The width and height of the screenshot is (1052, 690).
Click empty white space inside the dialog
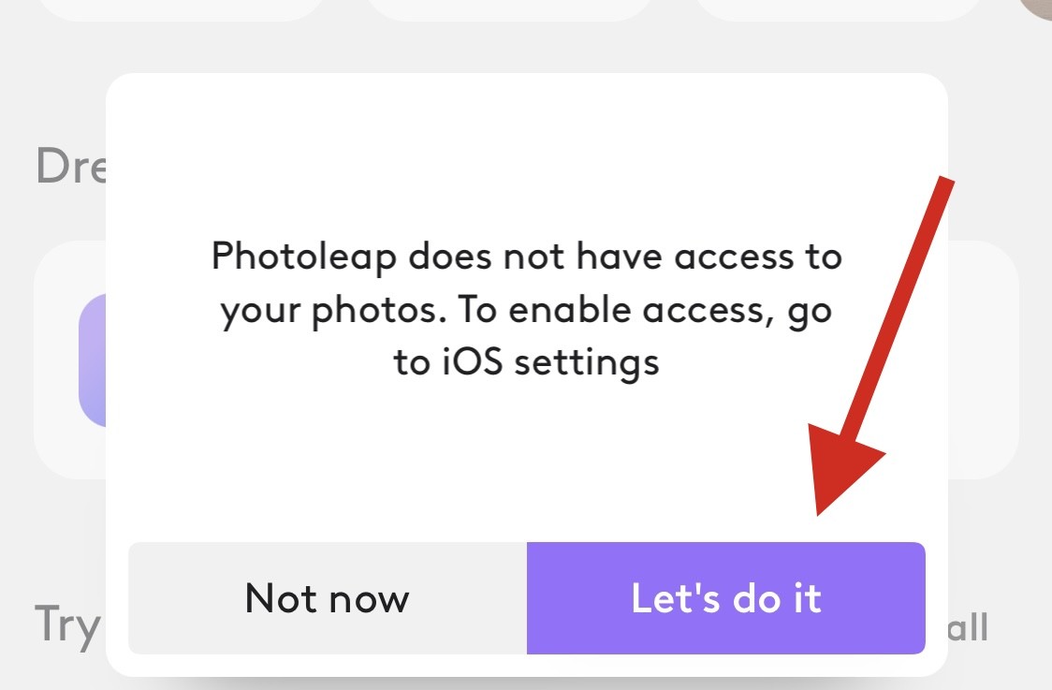click(524, 459)
